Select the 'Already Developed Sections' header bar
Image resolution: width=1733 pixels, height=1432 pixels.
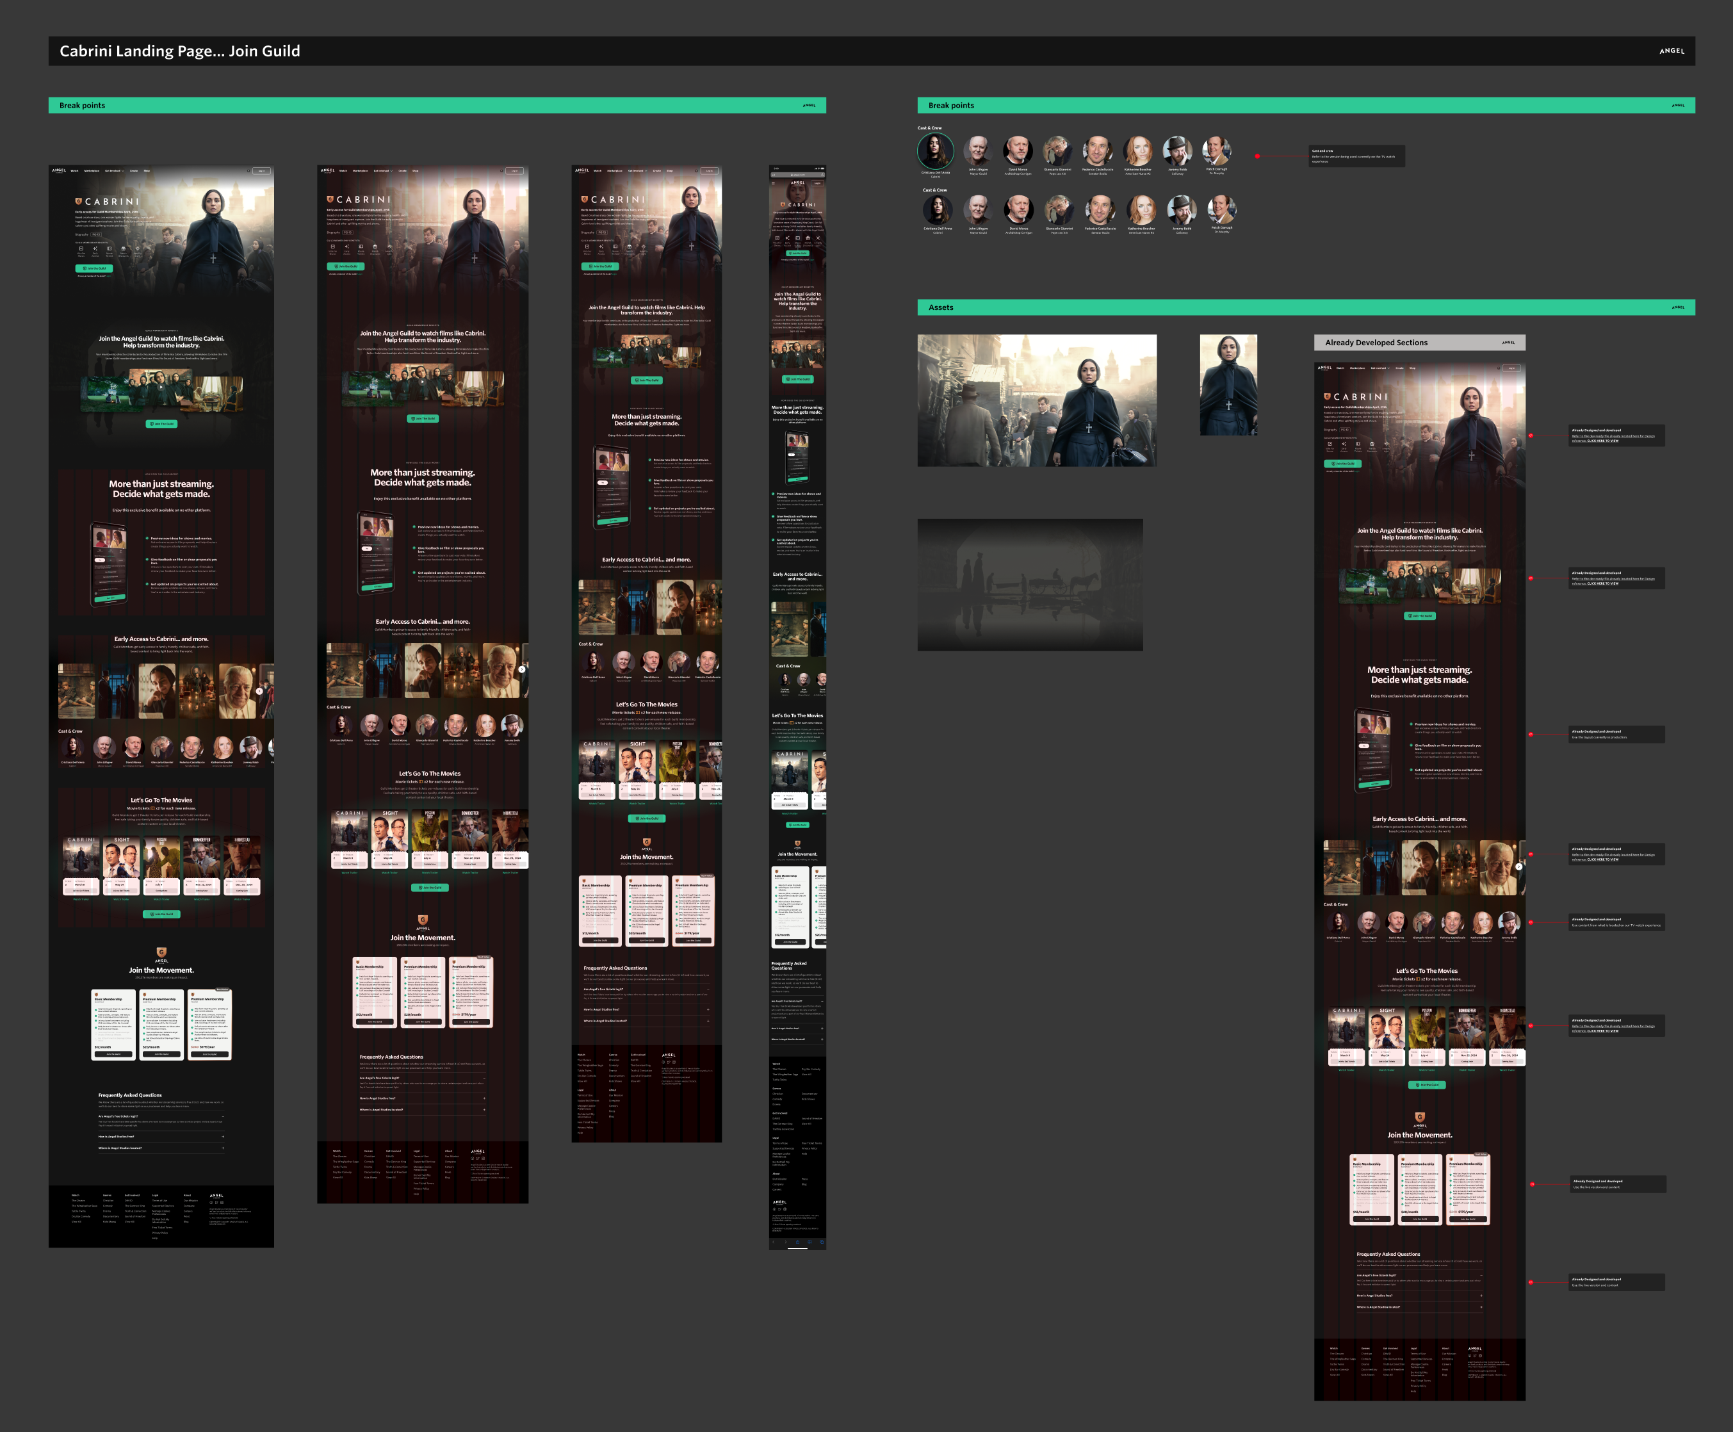(1419, 343)
